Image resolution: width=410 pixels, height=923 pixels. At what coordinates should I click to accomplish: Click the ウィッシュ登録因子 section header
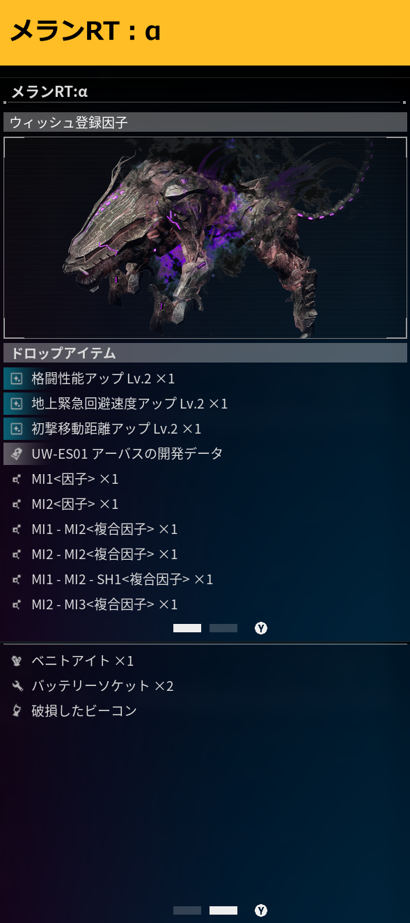205,122
